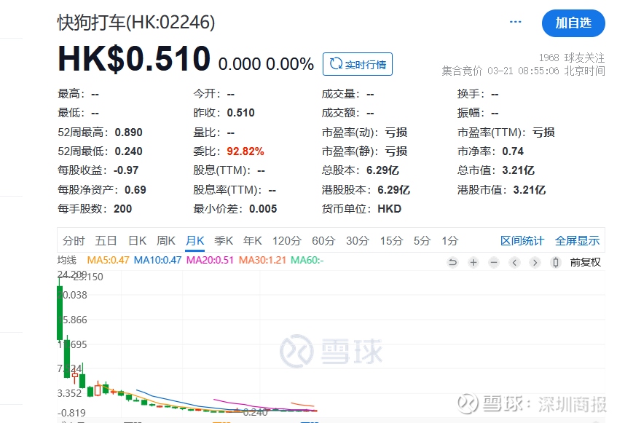Click the 52周最高 value 0.890
The height and width of the screenshot is (423, 625).
[x=128, y=133]
